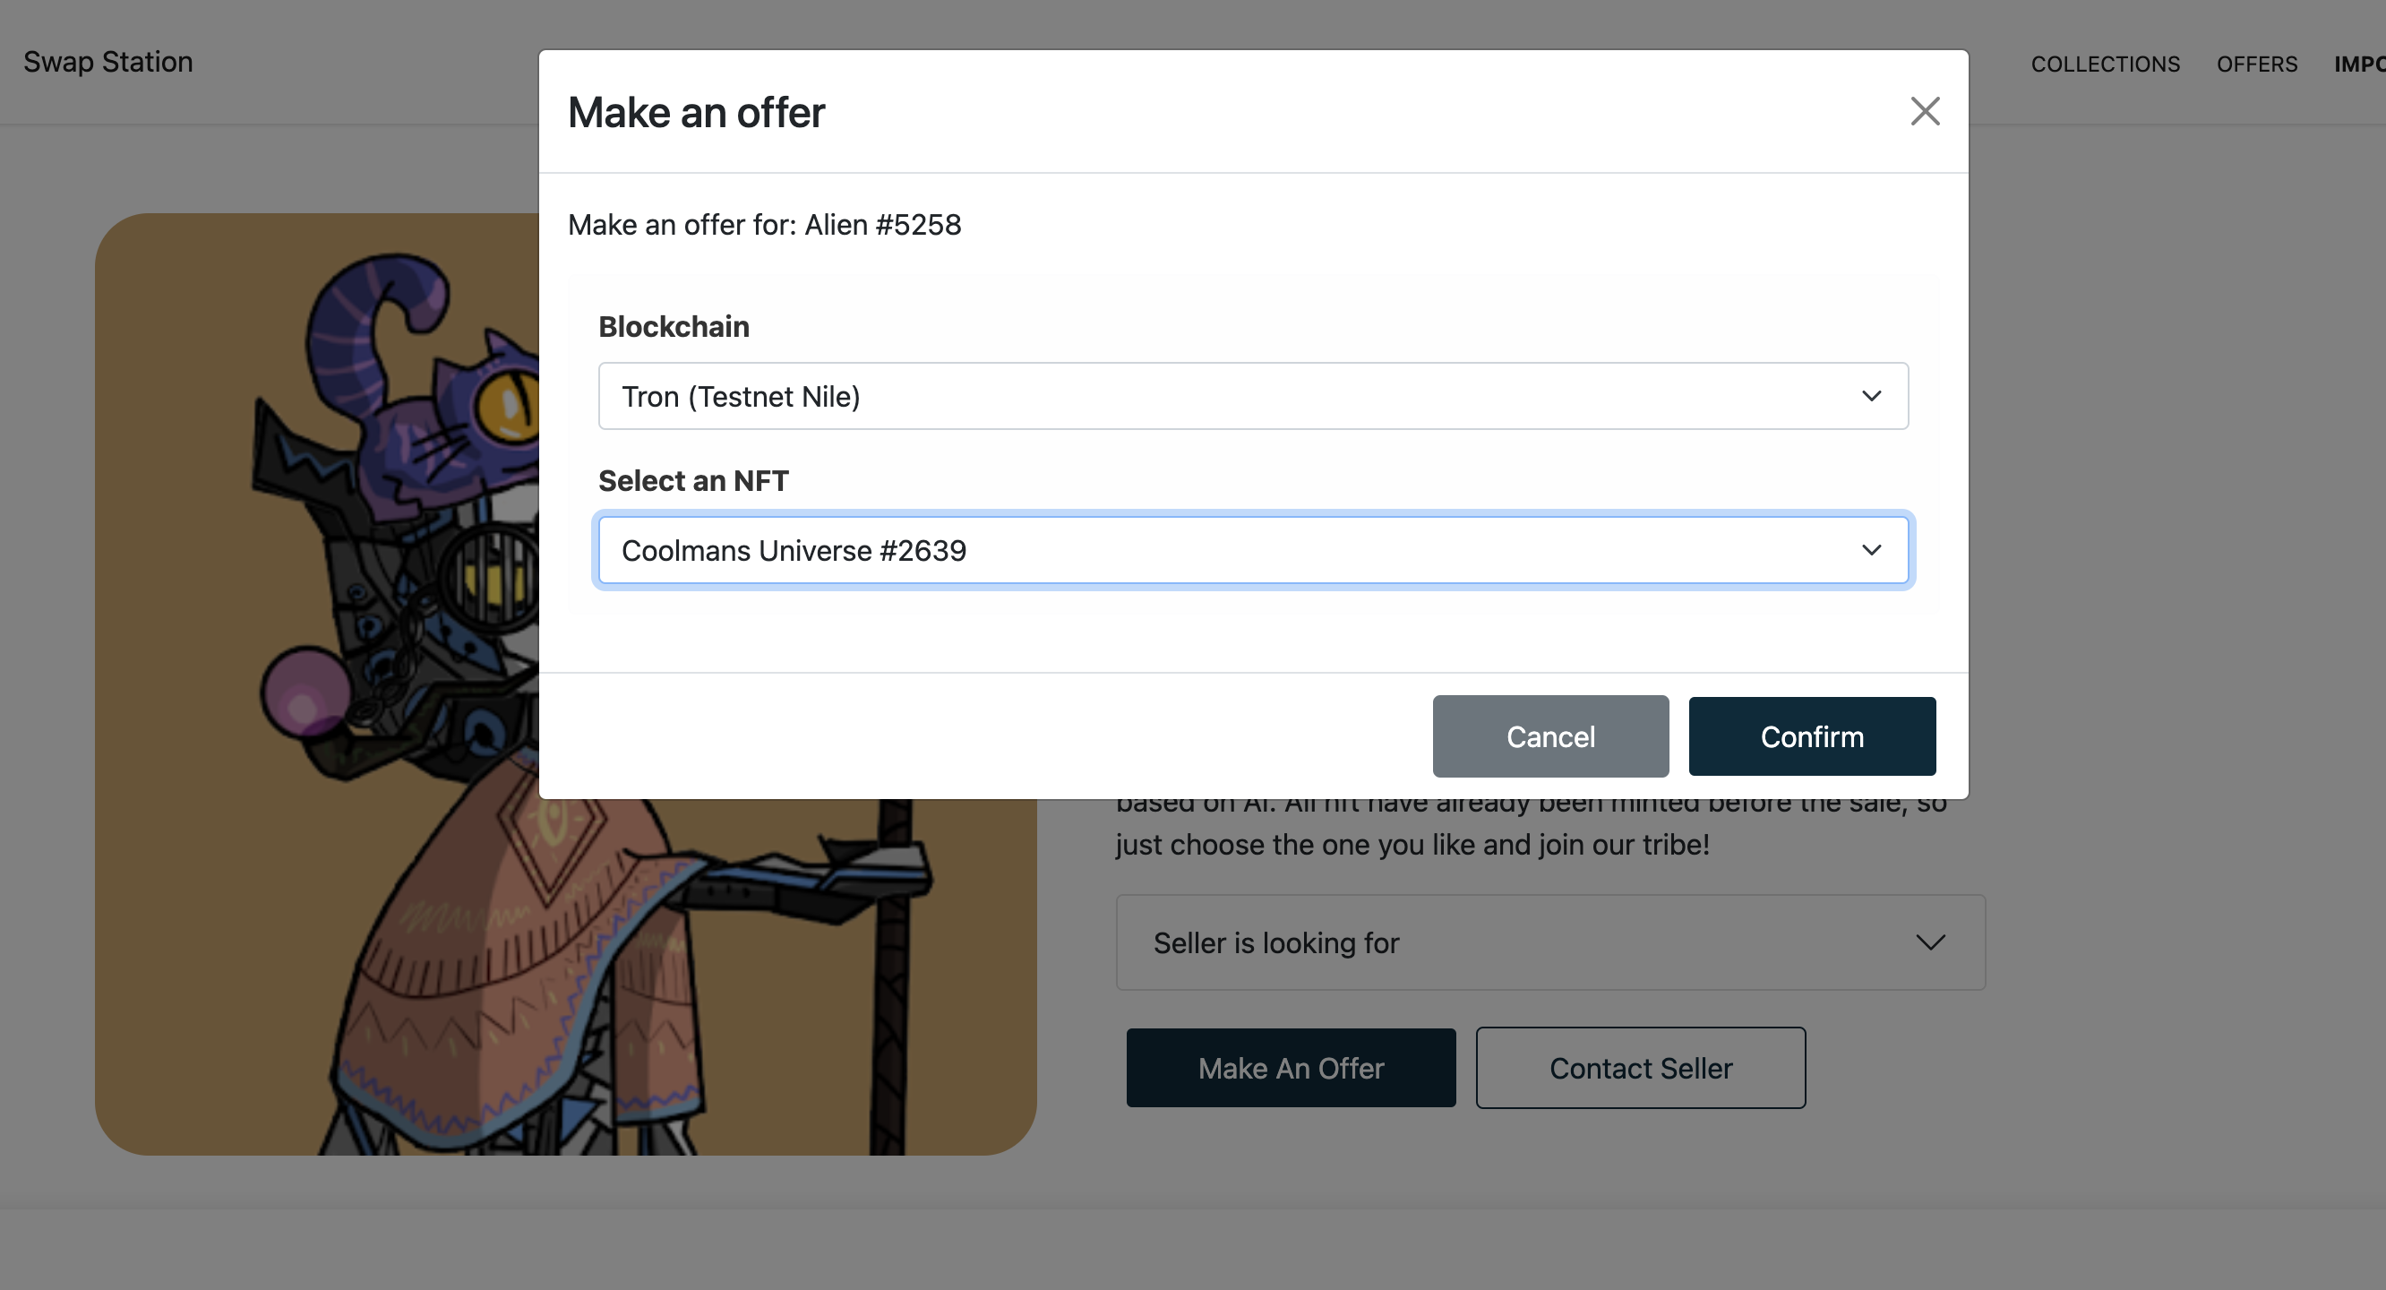Click the Select an NFT chevron arrow
Image resolution: width=2386 pixels, height=1290 pixels.
coord(1871,550)
